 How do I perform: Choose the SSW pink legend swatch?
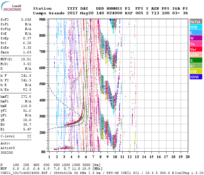[196, 55]
